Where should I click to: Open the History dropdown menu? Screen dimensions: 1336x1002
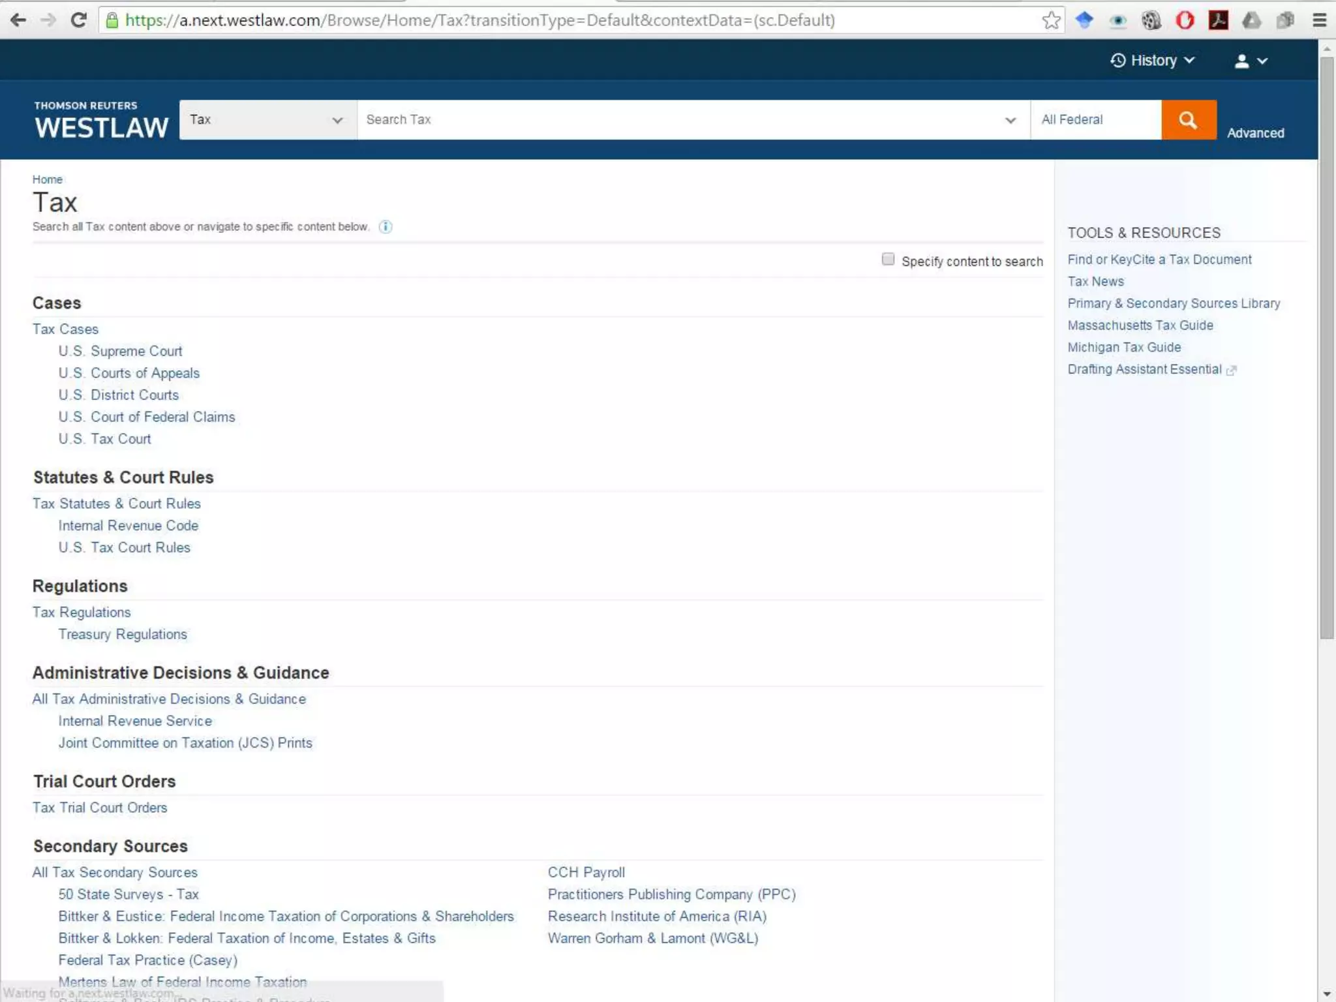coord(1153,61)
